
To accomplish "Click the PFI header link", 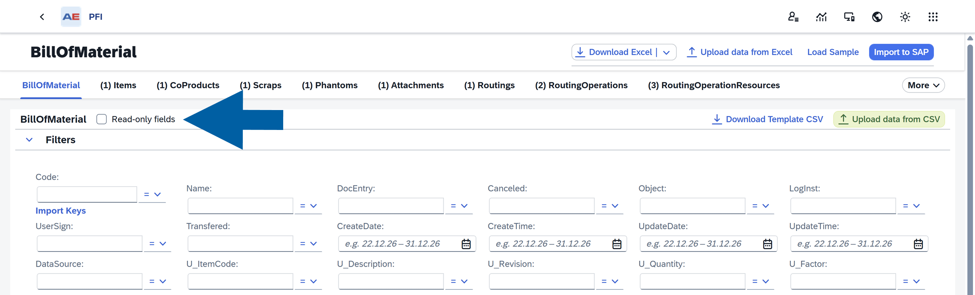I will 95,17.
